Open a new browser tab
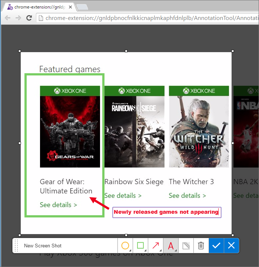 [x=82, y=7]
